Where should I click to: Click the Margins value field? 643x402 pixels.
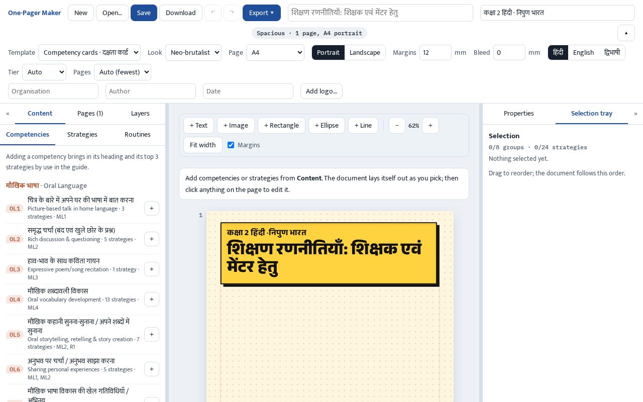tap(436, 53)
